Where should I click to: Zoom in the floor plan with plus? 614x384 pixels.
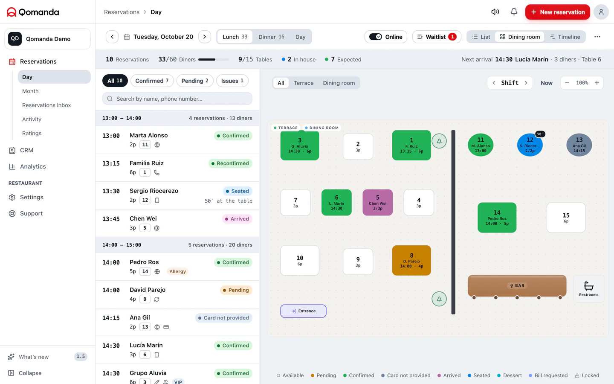(597, 83)
